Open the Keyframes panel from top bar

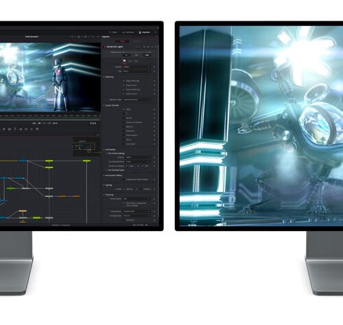[128, 32]
